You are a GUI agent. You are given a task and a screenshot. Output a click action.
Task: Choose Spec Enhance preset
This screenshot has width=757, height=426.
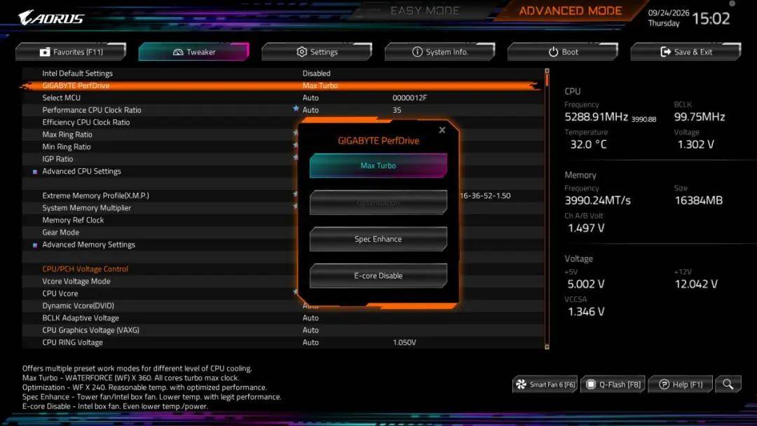coord(378,239)
